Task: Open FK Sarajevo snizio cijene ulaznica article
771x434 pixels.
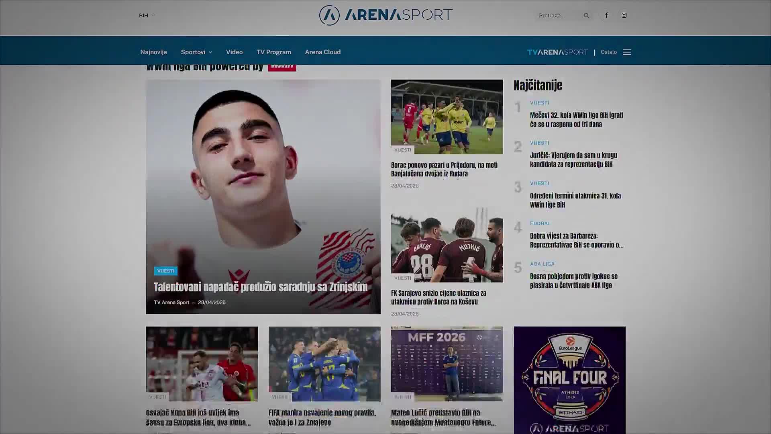Action: point(439,297)
